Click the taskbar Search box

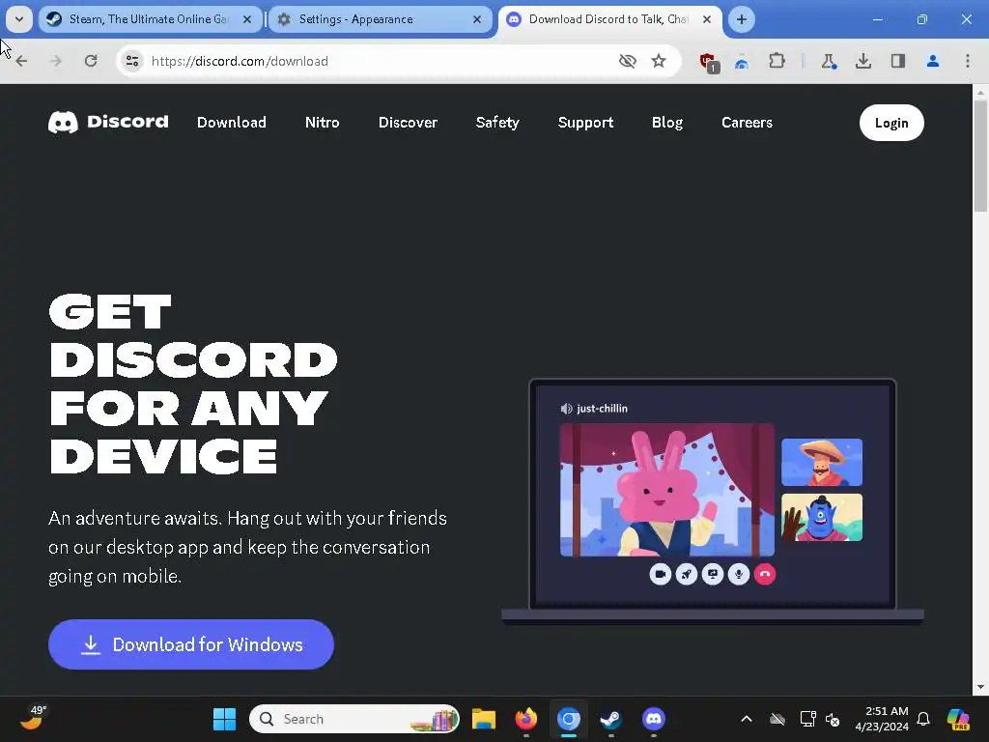[354, 719]
